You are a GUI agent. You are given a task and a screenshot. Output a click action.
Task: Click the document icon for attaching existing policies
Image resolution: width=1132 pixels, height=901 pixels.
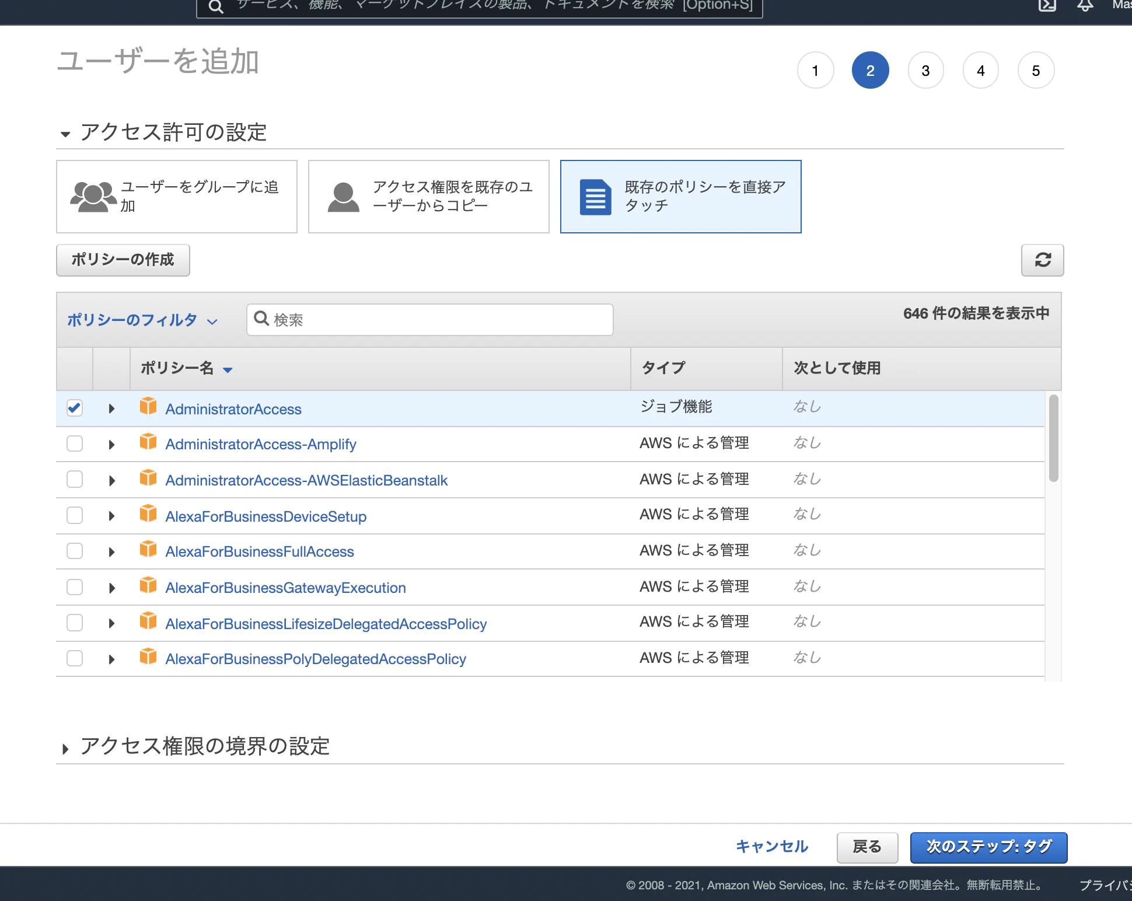(595, 197)
